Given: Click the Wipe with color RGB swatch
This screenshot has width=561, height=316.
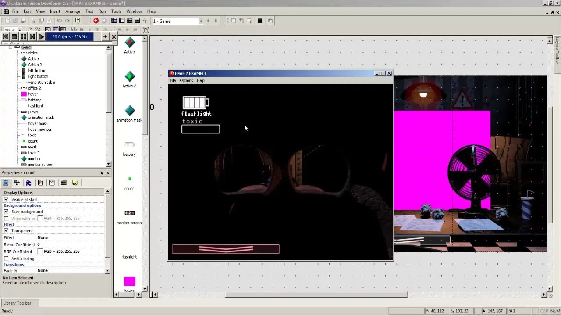Looking at the screenshot, I should [40, 218].
